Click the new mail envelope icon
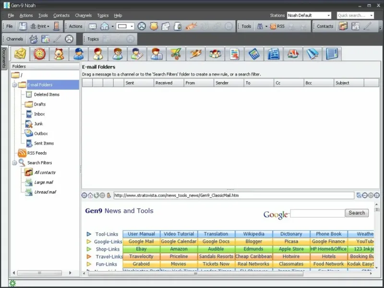This screenshot has height=288, width=384. [93, 26]
